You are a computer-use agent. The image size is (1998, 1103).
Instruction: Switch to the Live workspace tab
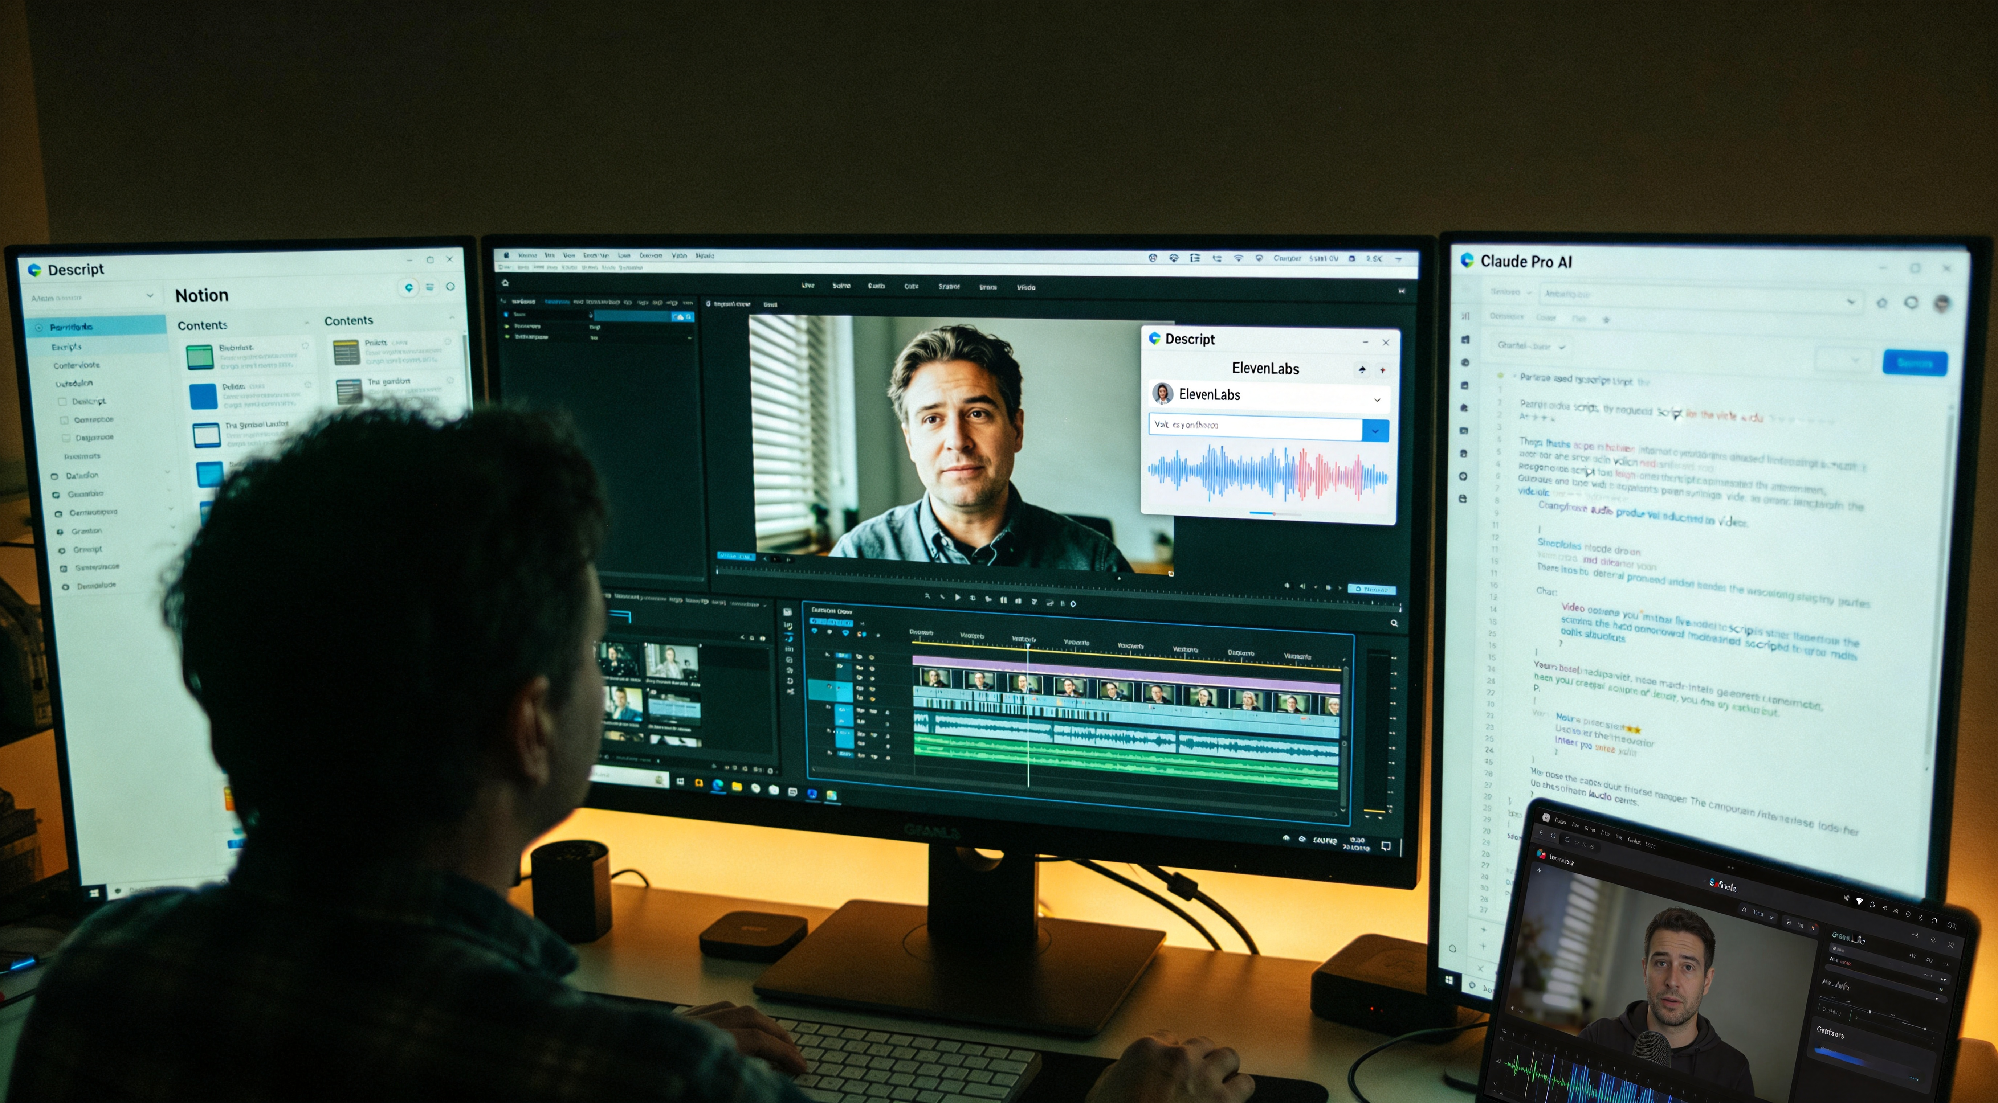[808, 285]
